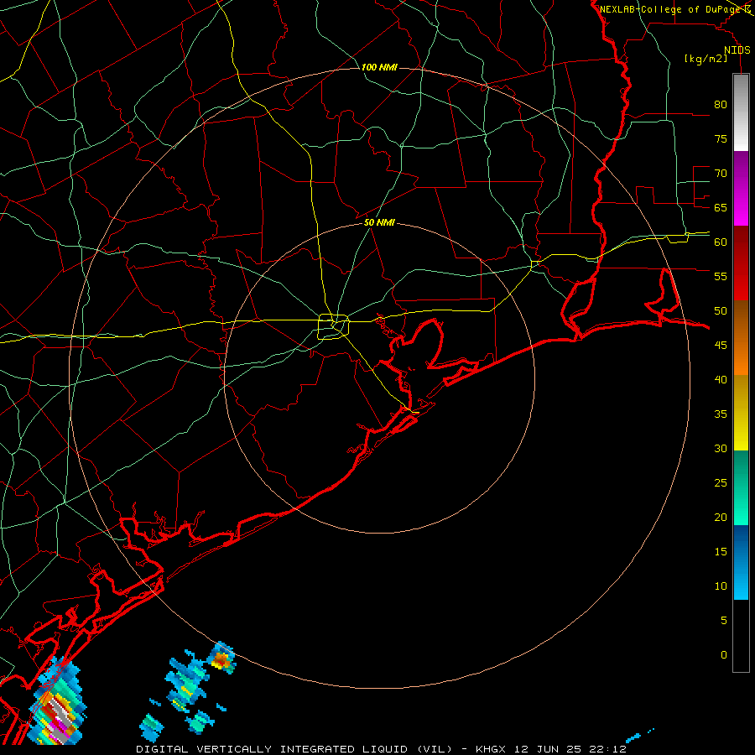Click the 12 JUN 25 22:12 timestamp
755x755 pixels.
[569, 749]
